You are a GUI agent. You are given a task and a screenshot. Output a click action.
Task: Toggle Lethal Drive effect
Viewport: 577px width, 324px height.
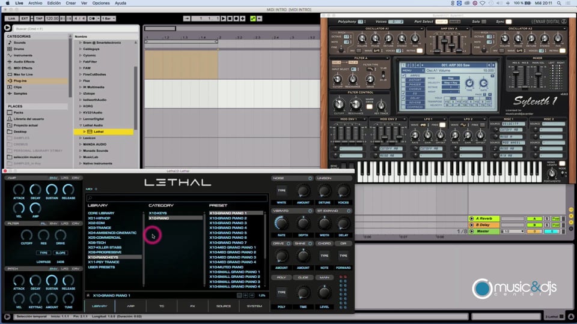[288, 243]
